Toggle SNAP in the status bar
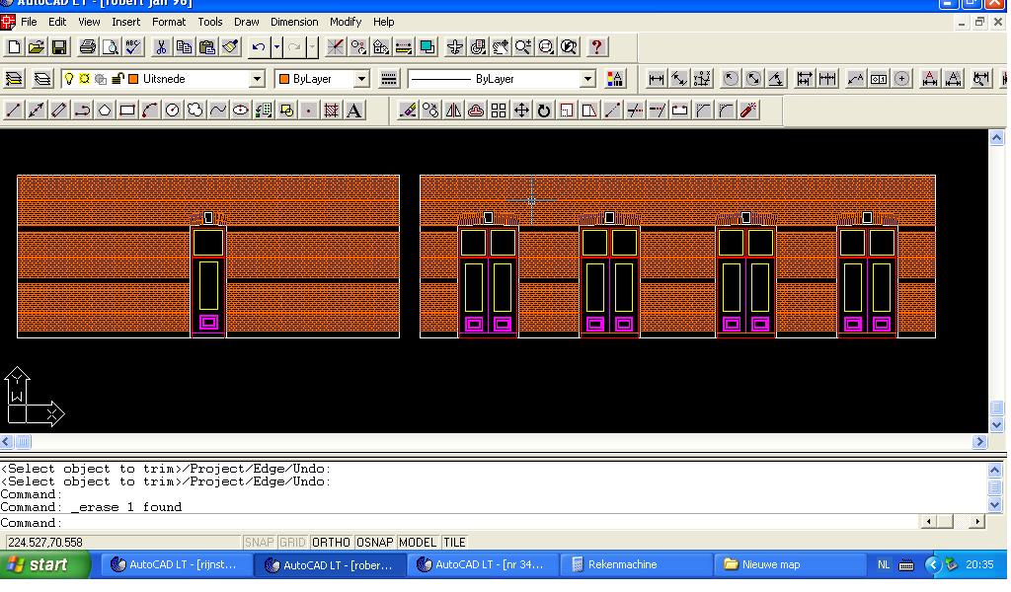 click(x=260, y=543)
